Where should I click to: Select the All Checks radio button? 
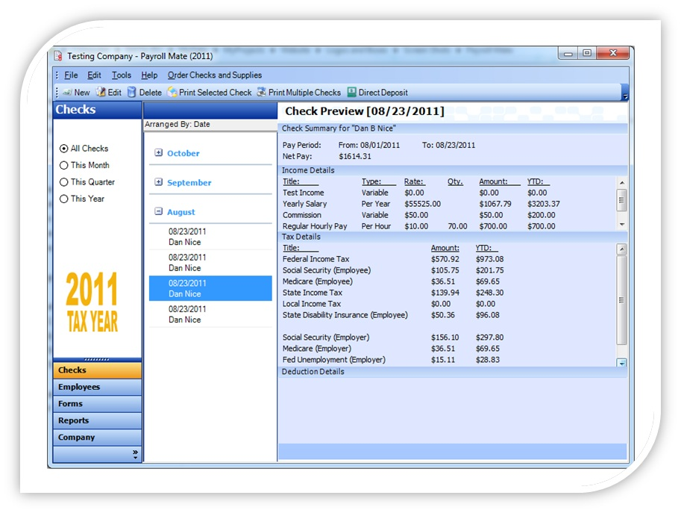[x=64, y=148]
